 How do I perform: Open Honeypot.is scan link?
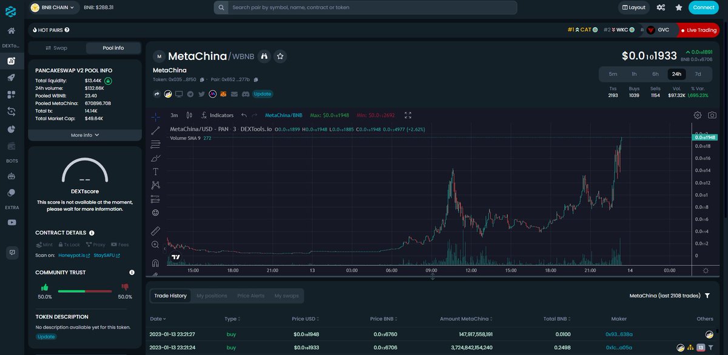point(74,255)
